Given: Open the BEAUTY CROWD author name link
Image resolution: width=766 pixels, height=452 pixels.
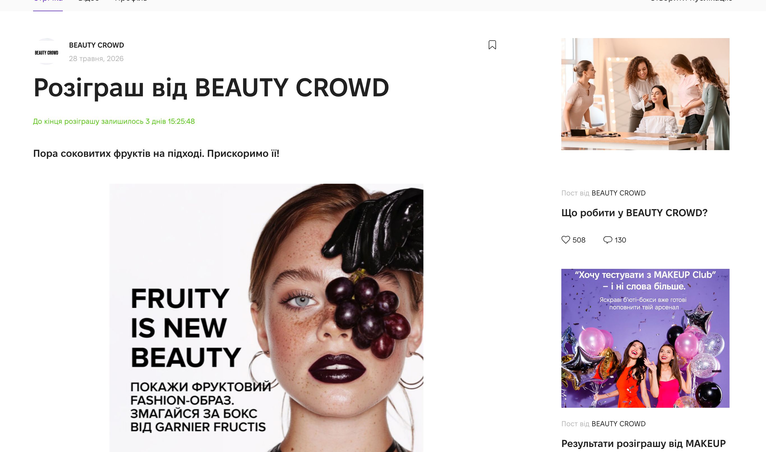Looking at the screenshot, I should [x=96, y=45].
